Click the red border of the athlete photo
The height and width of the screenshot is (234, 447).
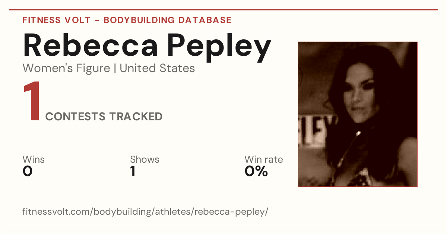pos(298,114)
